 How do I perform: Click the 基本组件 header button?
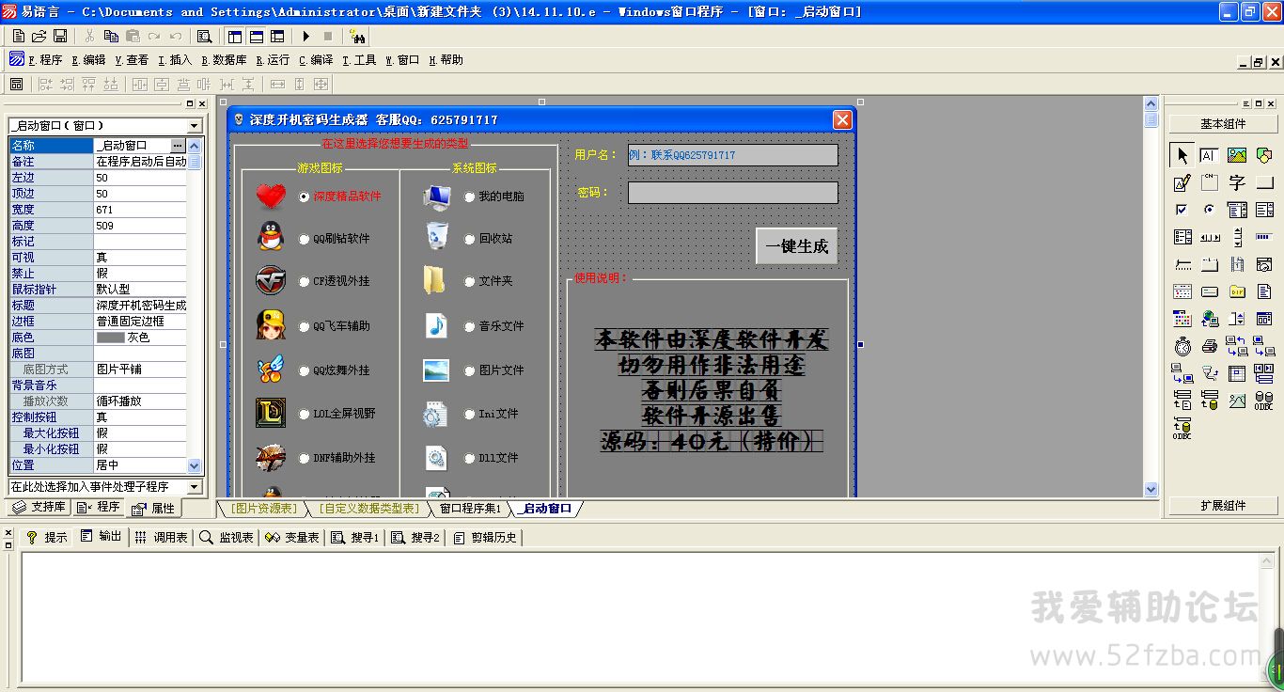[x=1223, y=124]
